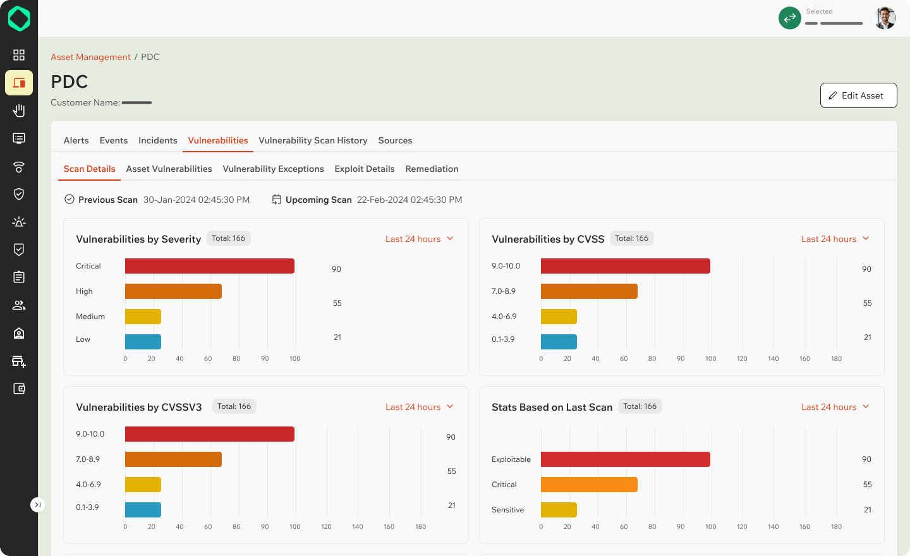910x556 pixels.
Task: Open the wireless signal sidebar icon
Action: coord(19,166)
